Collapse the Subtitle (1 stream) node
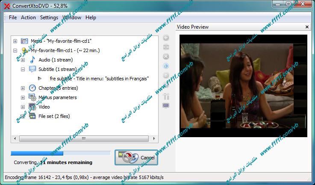The width and height of the screenshot is (315, 185). [23, 69]
